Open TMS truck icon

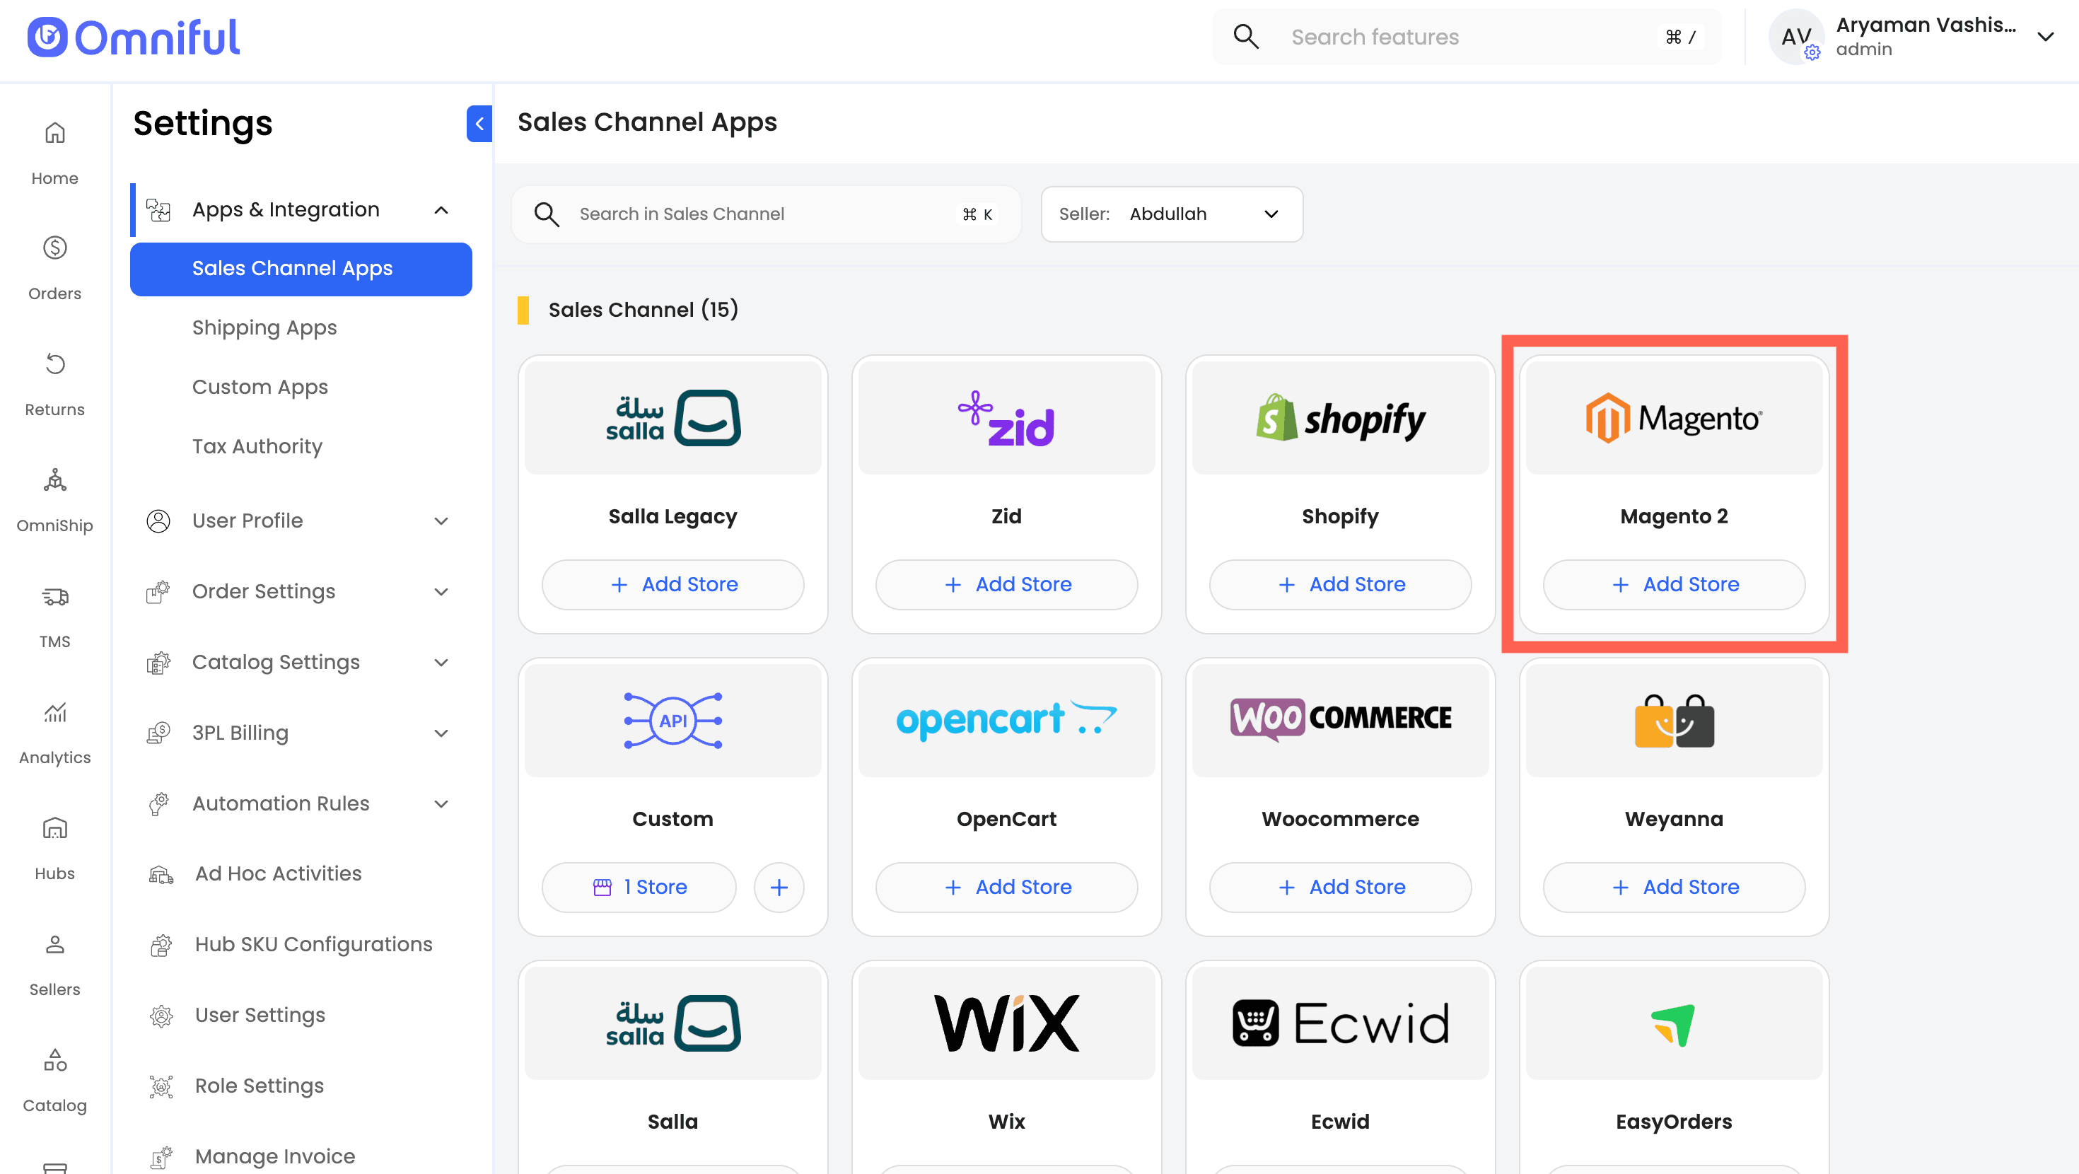54,597
